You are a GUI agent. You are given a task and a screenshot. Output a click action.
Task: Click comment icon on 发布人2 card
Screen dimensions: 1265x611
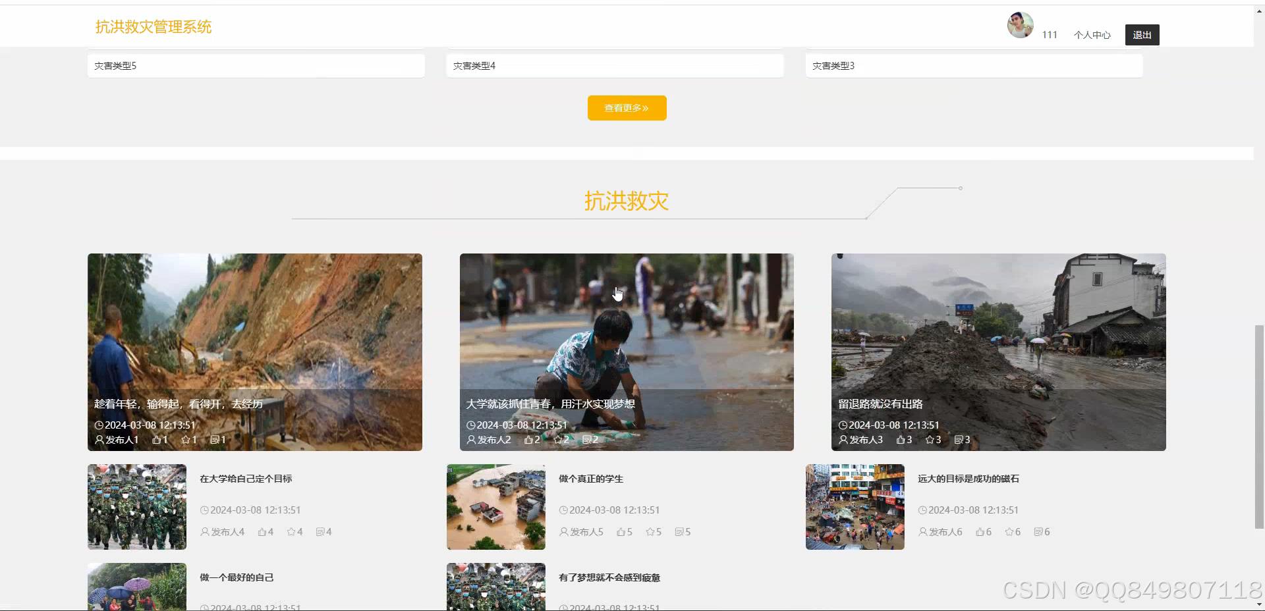(x=586, y=440)
